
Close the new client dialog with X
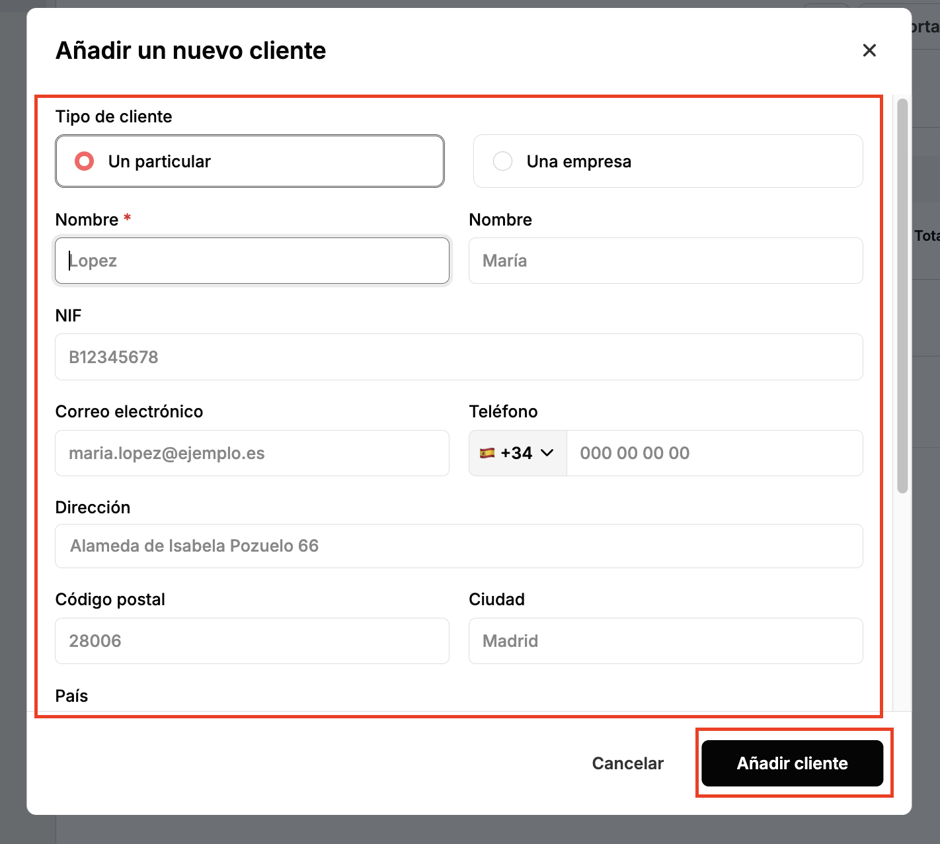pyautogui.click(x=869, y=50)
